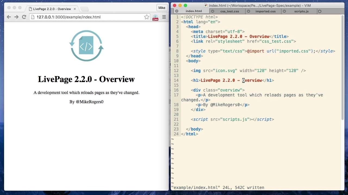This screenshot has height=195, width=348.
Task: Close the LivePage 2.2.0 browser tab
Action: (x=75, y=9)
